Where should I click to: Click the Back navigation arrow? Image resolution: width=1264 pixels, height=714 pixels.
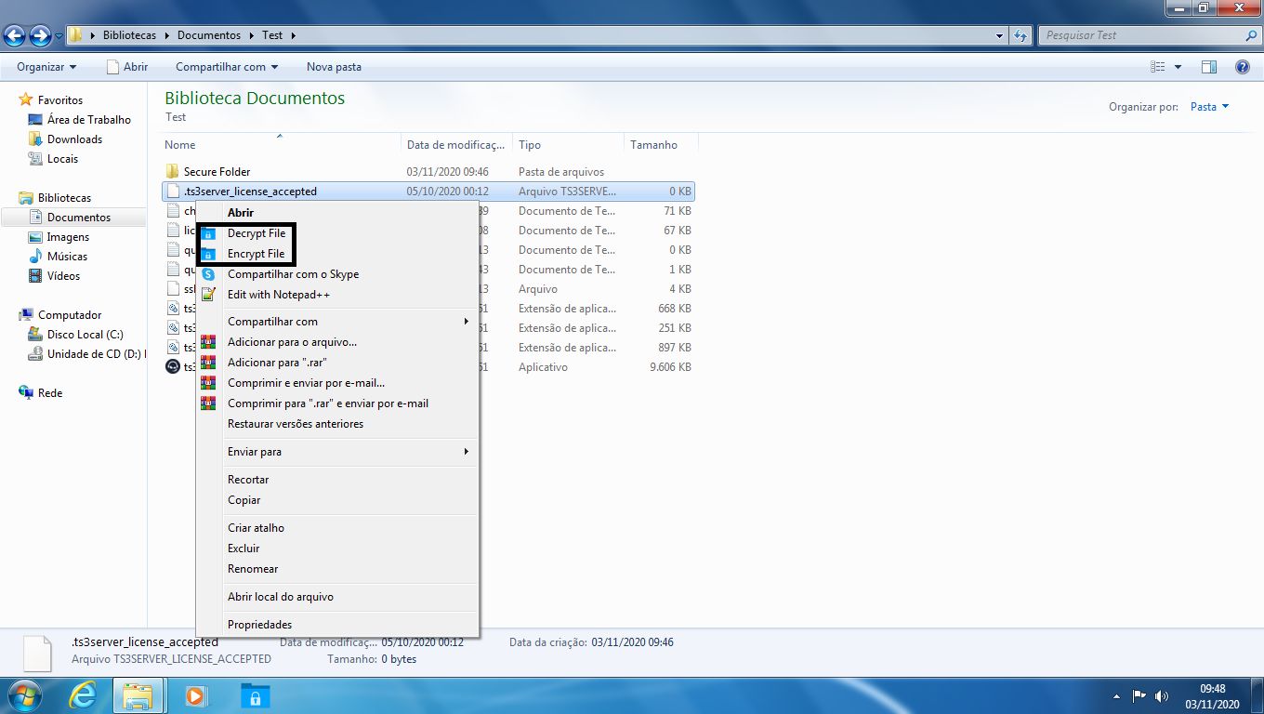(x=15, y=35)
